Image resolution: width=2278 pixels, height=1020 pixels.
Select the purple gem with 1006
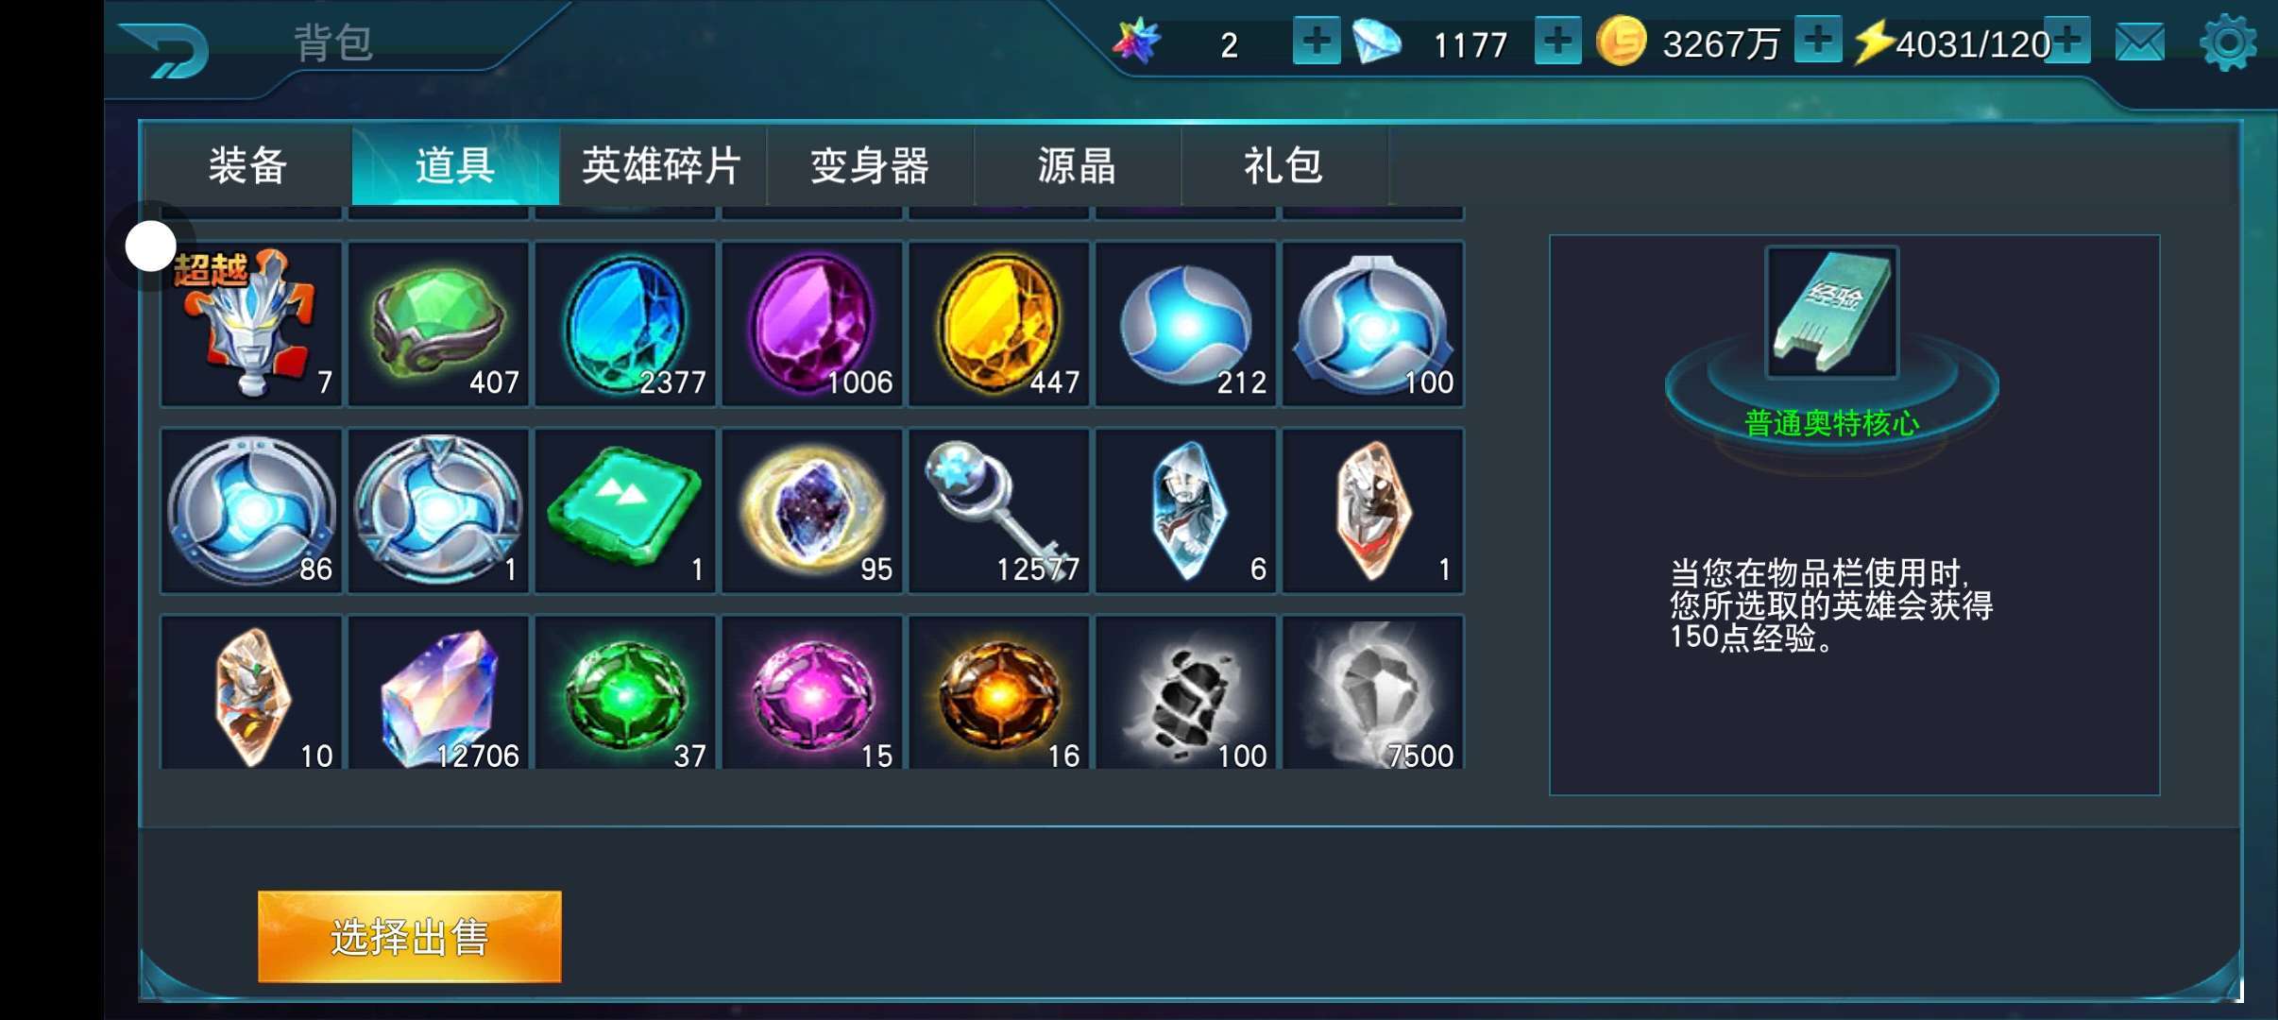(x=812, y=324)
